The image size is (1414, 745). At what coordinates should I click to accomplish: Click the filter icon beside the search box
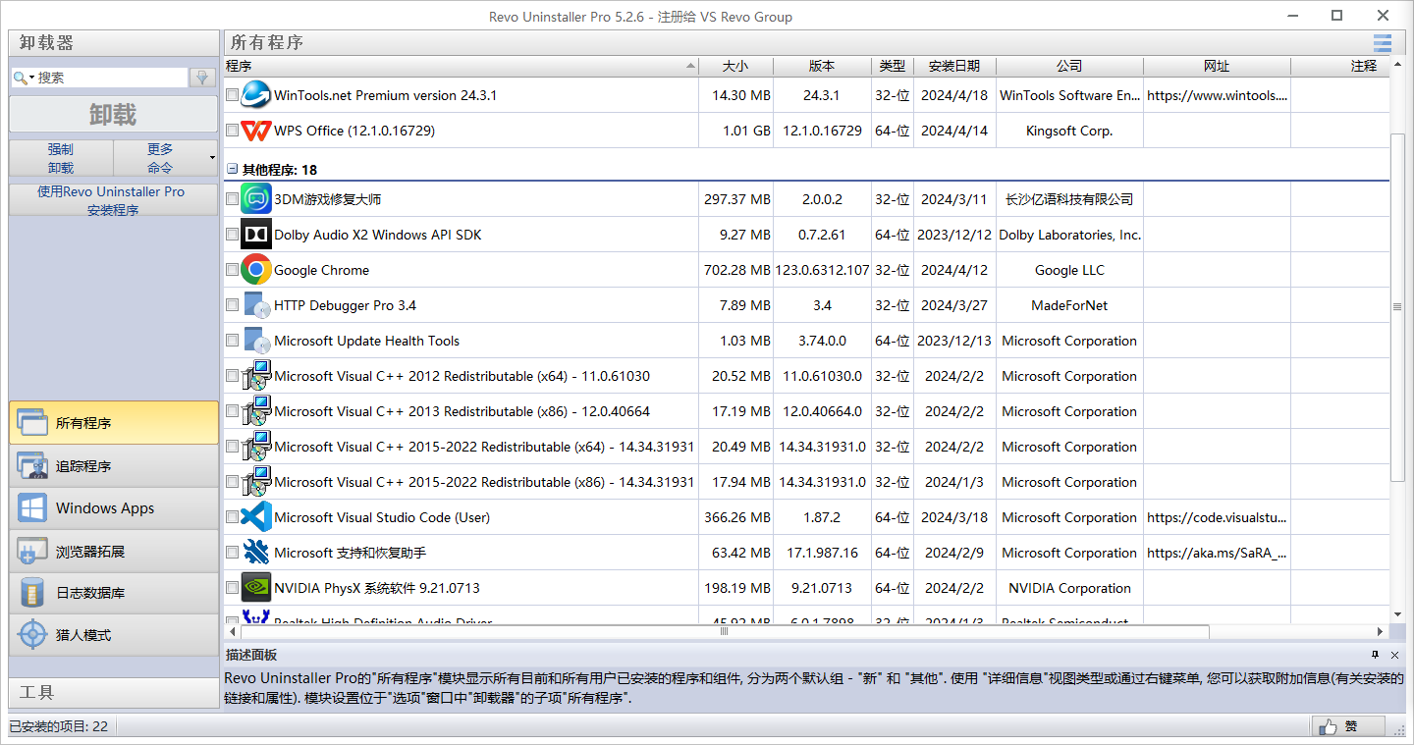(x=203, y=78)
